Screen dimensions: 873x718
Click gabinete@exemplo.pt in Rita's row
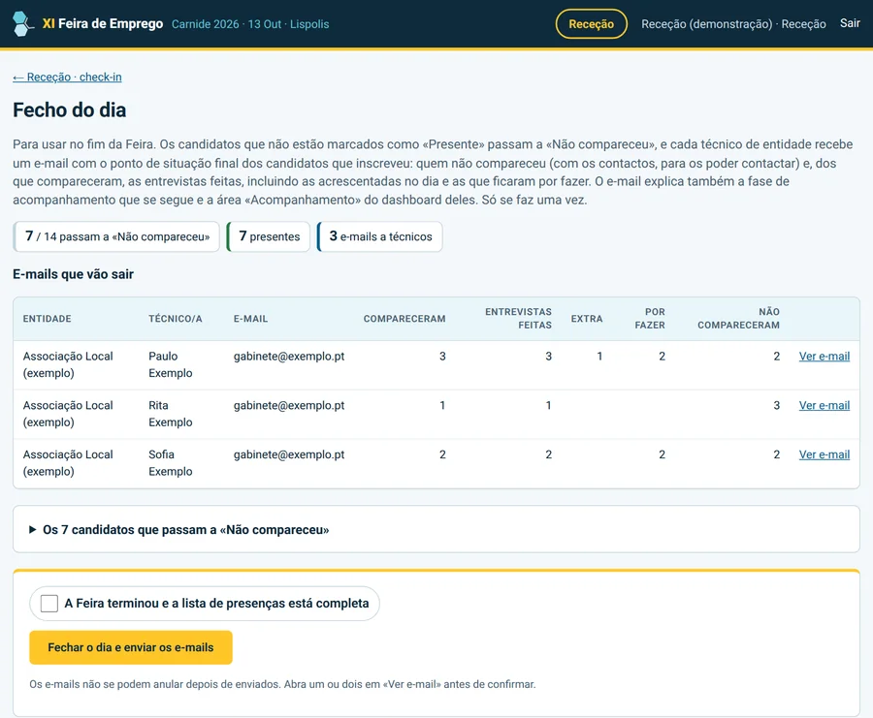(x=289, y=405)
